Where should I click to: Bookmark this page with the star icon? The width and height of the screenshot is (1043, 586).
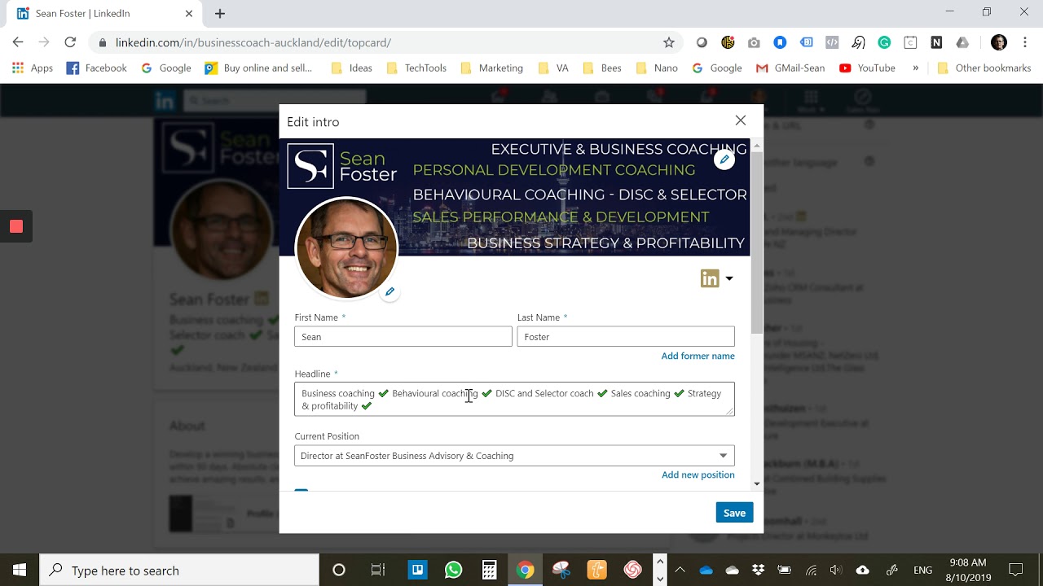(669, 42)
